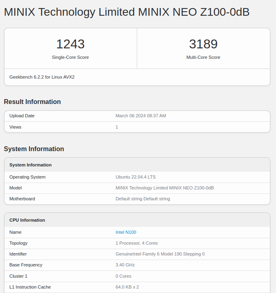Select GenuineIntel Family 6 Model 190 Stepping 0
The height and width of the screenshot is (293, 276).
160,254
